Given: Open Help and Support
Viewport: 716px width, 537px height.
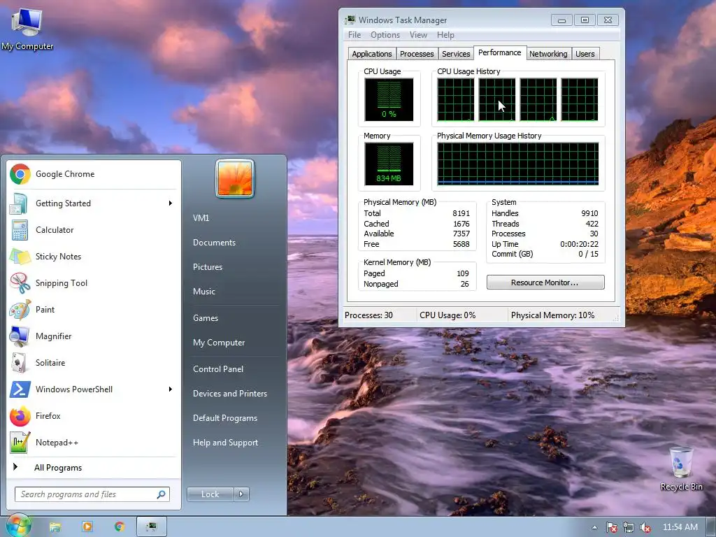Looking at the screenshot, I should 226,443.
